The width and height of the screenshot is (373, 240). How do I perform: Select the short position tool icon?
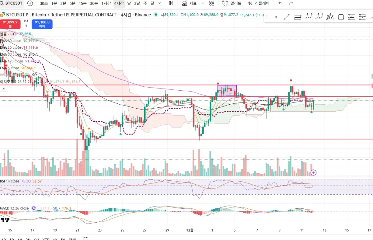click(362, 17)
